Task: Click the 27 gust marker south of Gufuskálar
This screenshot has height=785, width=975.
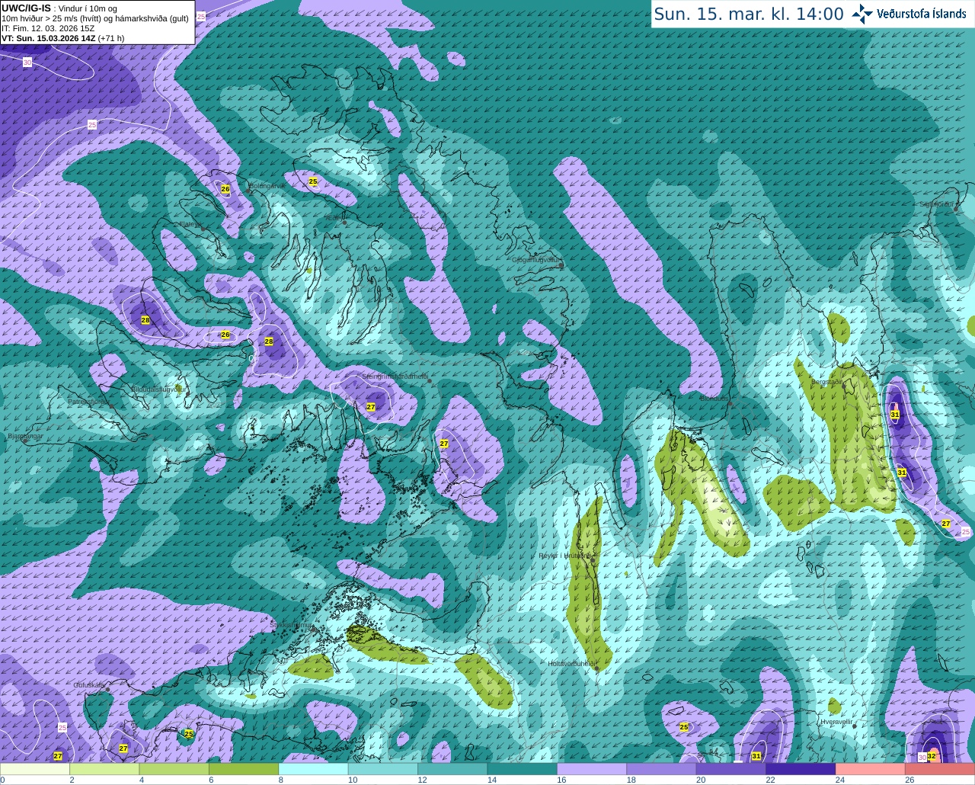Action: (123, 748)
